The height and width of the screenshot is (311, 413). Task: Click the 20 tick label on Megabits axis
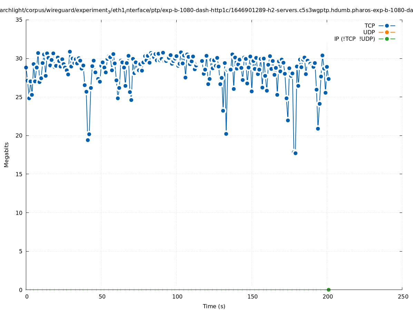click(x=19, y=135)
